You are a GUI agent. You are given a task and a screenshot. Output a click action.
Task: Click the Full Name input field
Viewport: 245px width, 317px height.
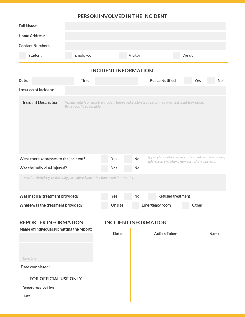[x=146, y=26]
